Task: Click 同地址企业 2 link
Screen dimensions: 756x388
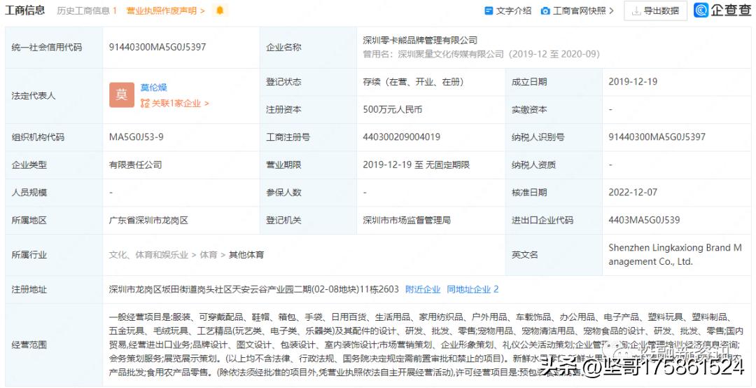Action: tap(472, 289)
